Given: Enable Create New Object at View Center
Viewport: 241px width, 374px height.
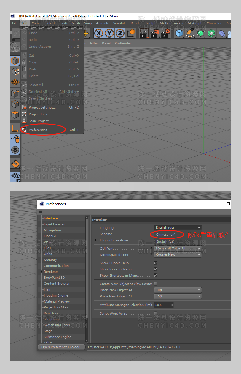Looking at the screenshot, I should (x=155, y=284).
